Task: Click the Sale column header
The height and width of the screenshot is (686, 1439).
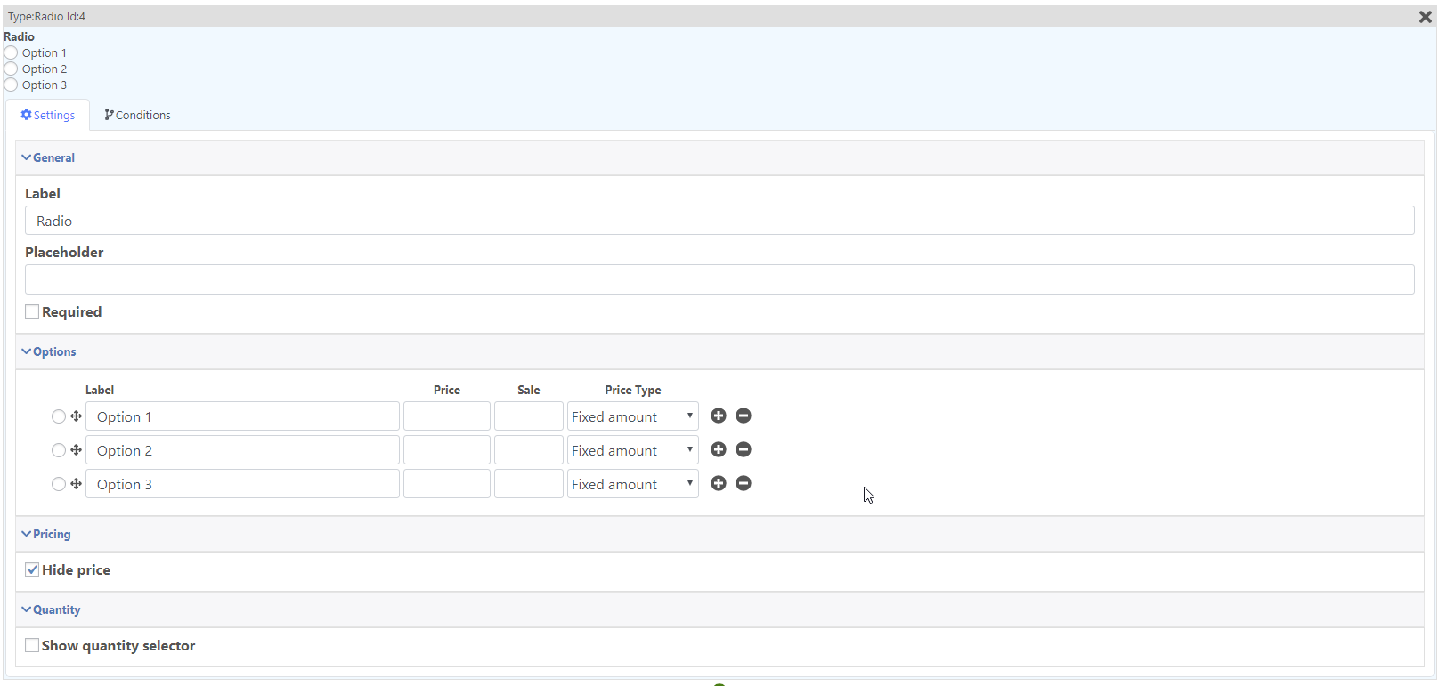Action: pos(529,390)
